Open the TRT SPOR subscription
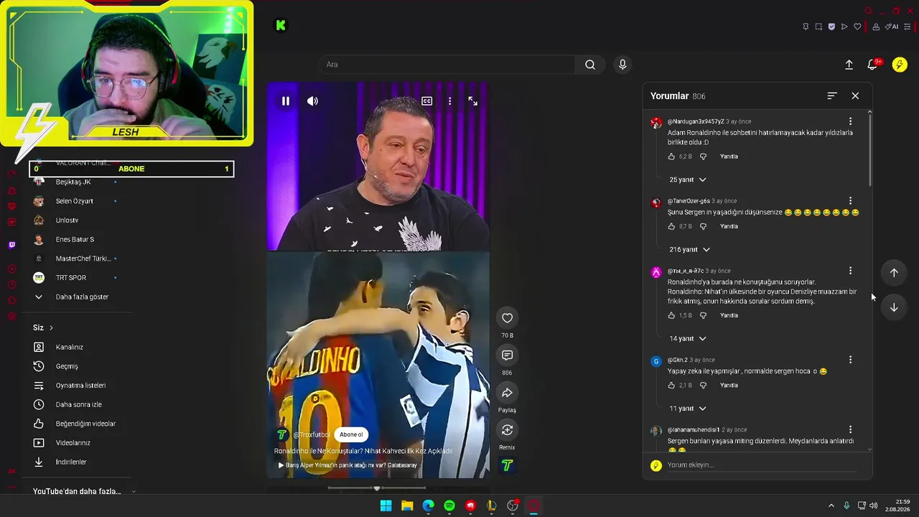 coord(70,278)
